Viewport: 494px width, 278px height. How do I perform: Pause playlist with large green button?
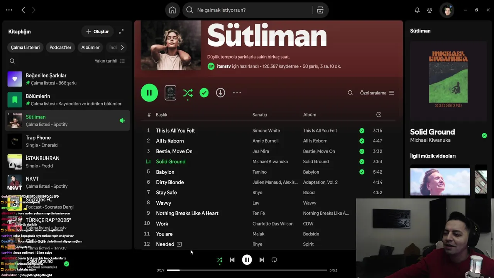click(x=149, y=93)
